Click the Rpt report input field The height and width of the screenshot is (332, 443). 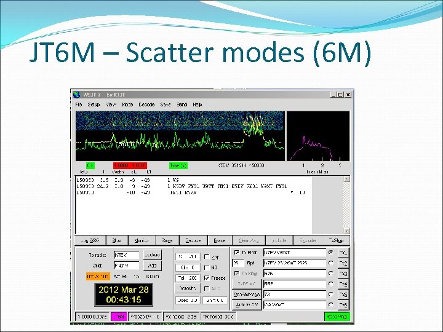click(x=238, y=263)
